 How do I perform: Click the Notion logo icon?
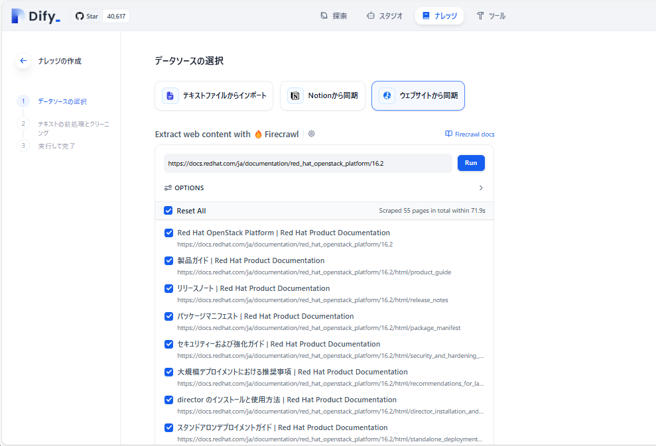click(295, 95)
